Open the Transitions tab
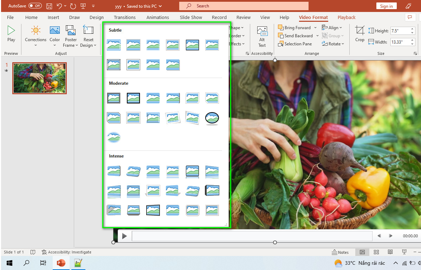The image size is (421, 270). point(125,18)
